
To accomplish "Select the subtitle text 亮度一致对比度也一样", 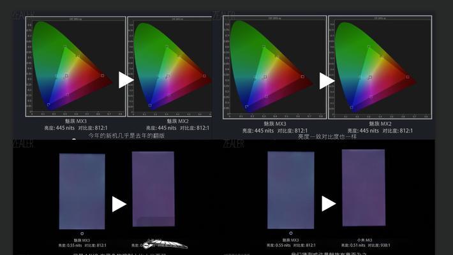I will (327, 136).
